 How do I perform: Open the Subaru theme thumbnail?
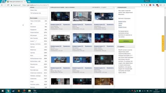[82, 60]
